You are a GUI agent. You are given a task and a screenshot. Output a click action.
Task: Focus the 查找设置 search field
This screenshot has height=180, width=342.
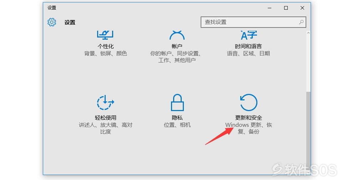point(253,22)
